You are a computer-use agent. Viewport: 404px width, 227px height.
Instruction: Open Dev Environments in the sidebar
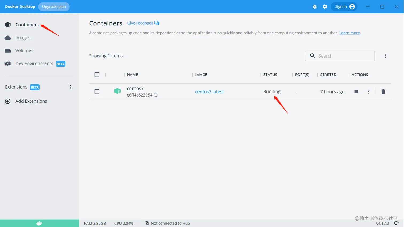pos(34,64)
